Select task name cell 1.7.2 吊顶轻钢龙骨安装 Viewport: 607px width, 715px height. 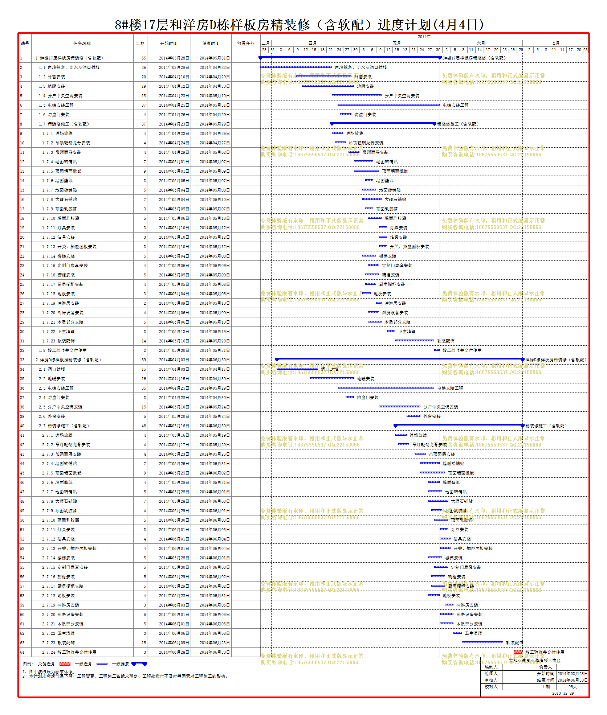[82, 143]
